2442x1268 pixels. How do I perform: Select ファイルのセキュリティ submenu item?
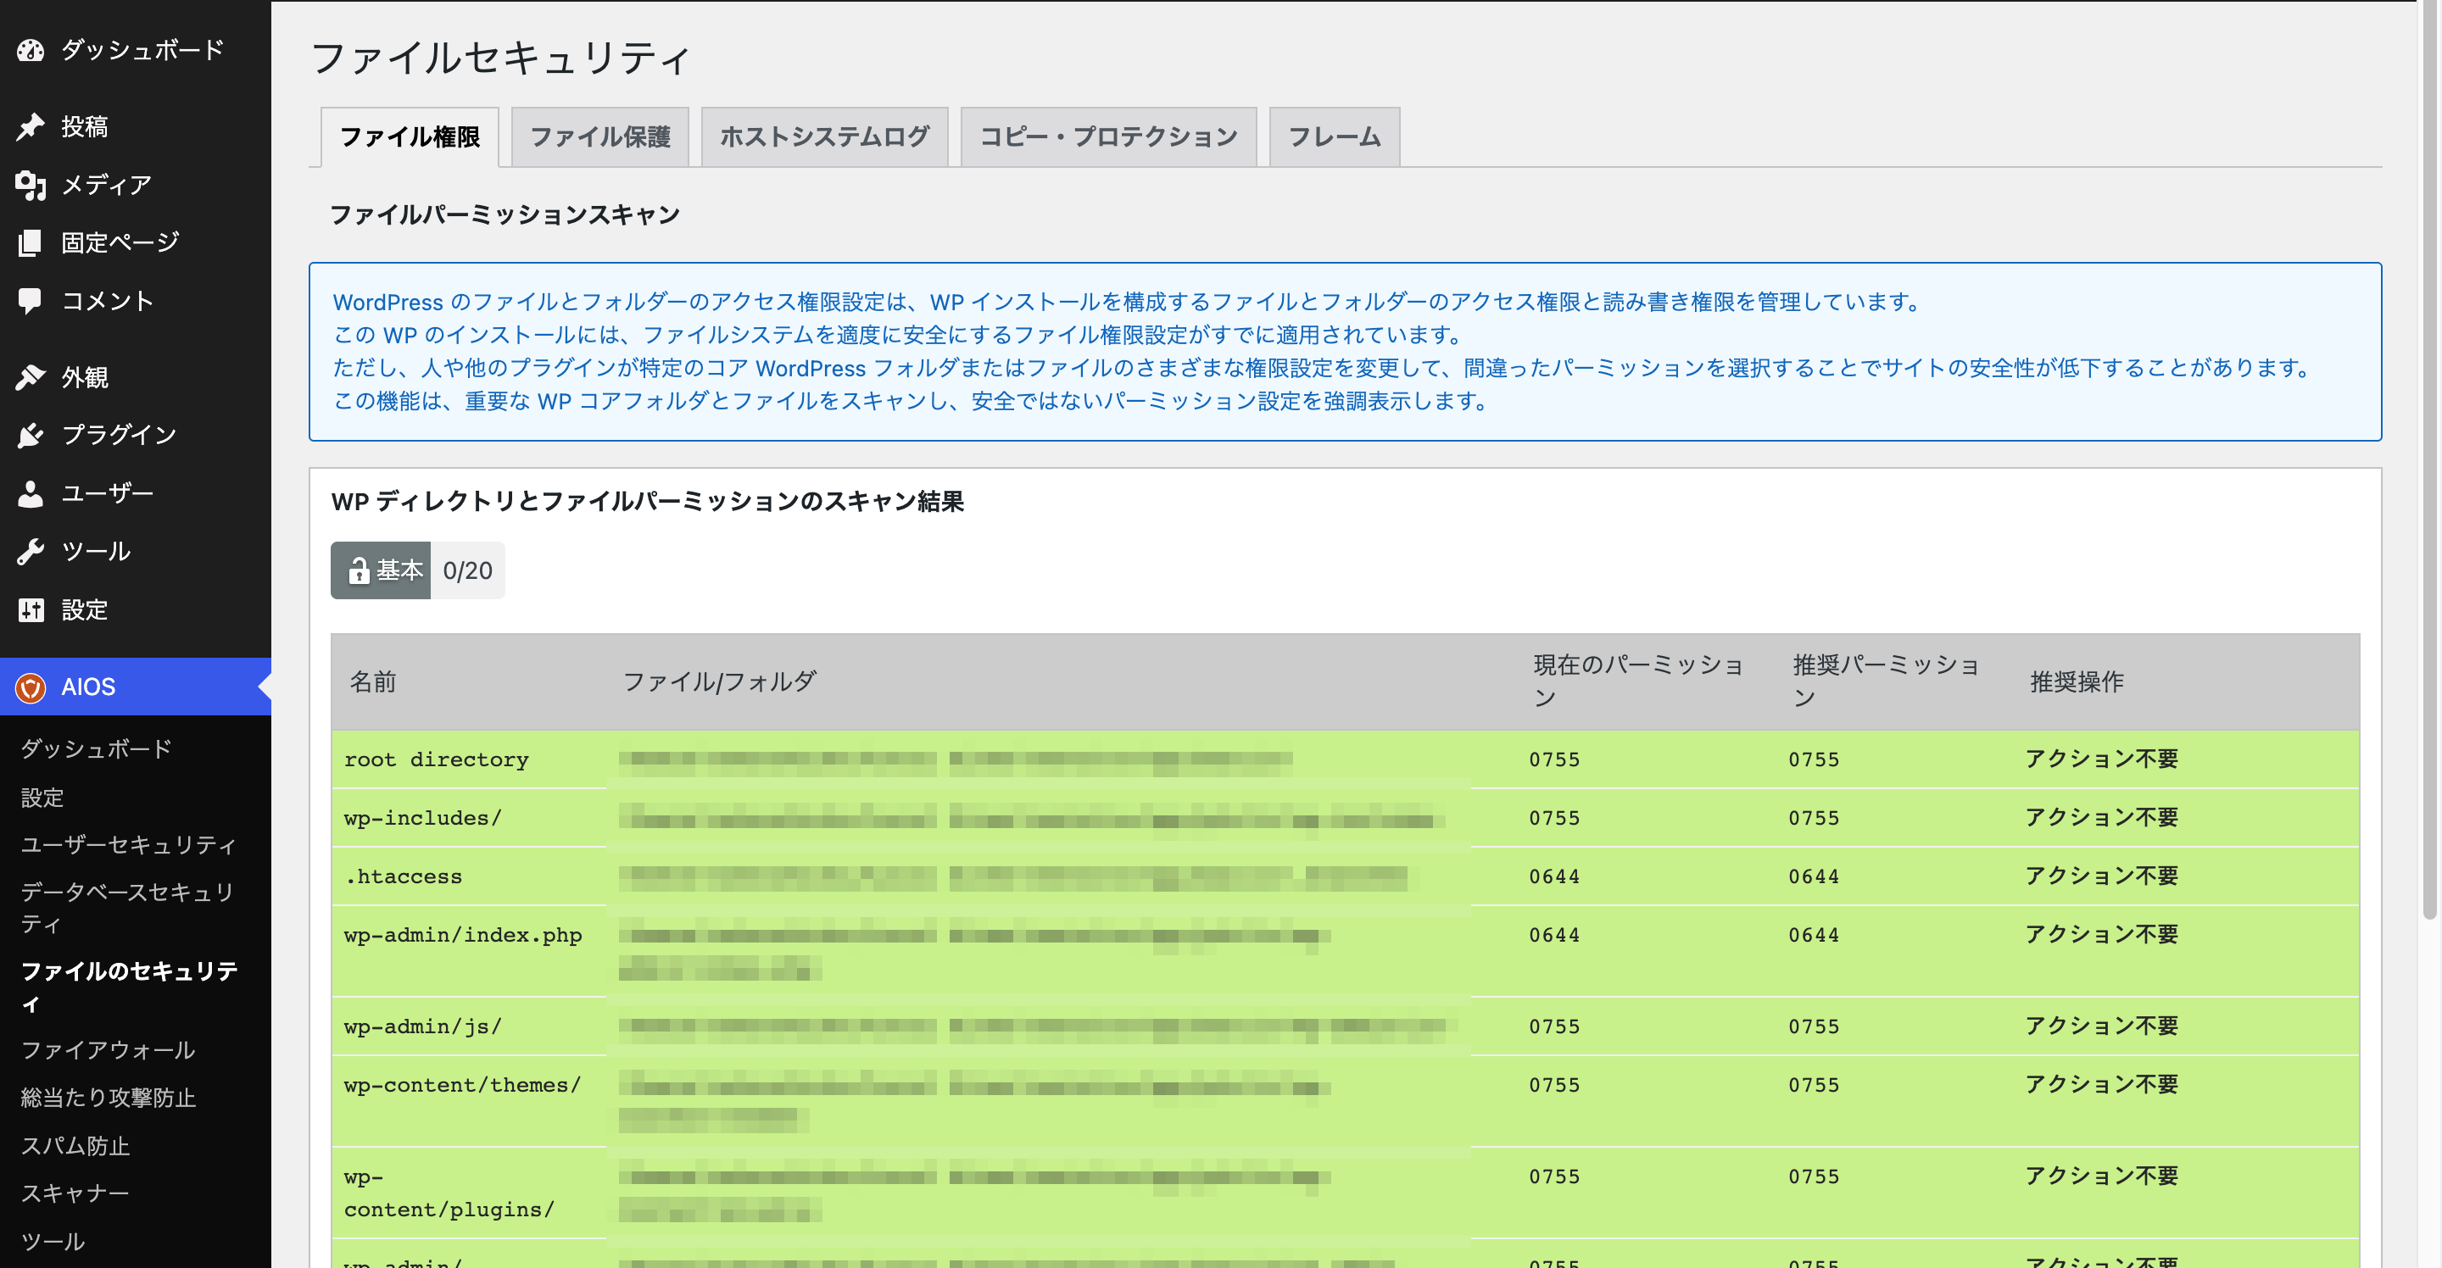(129, 987)
